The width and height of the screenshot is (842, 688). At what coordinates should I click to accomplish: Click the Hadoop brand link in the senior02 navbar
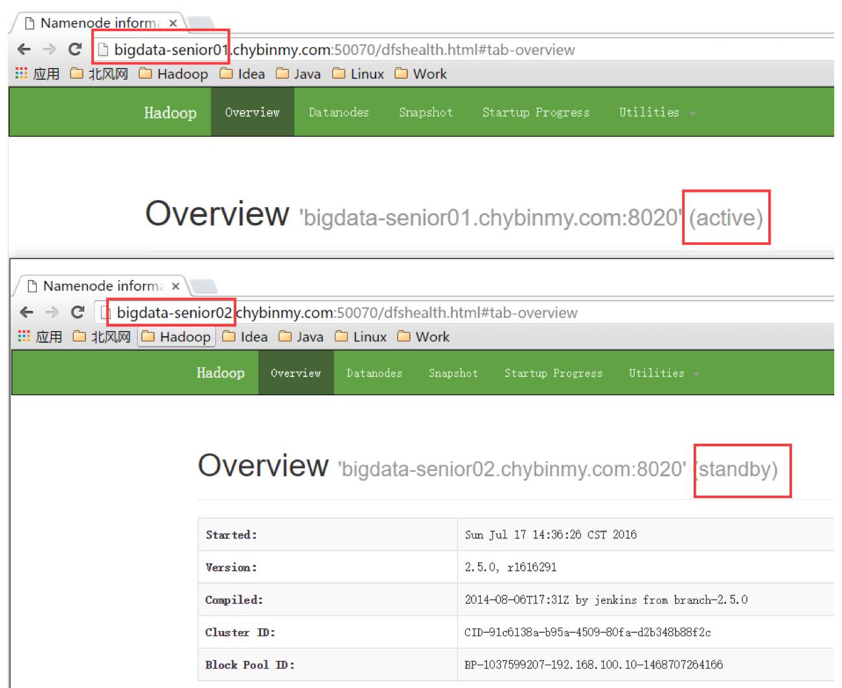221,373
